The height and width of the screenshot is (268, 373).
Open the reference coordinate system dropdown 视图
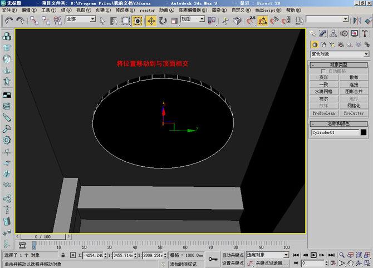coord(193,19)
